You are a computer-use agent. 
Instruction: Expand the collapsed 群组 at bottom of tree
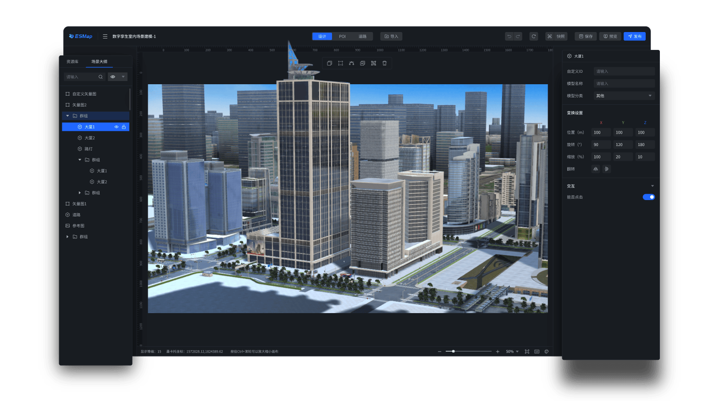pos(67,237)
